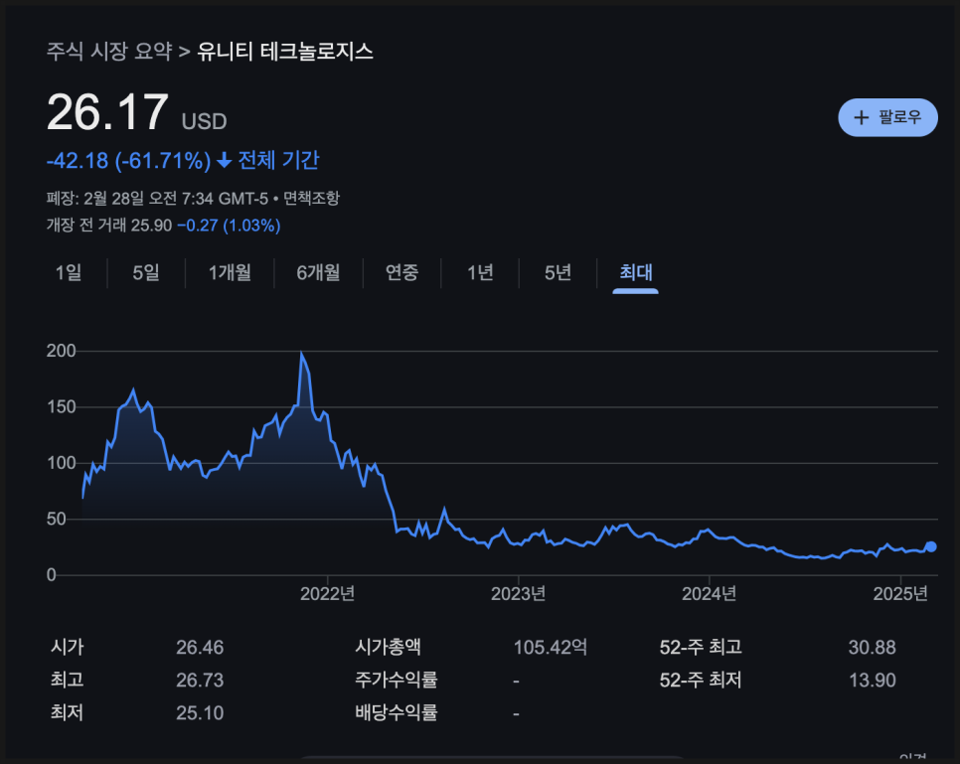Click the 최고 value 26.73
Screen dimensions: 960x764
[200, 681]
